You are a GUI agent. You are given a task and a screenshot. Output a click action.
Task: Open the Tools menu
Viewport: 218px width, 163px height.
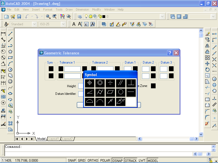(59, 10)
